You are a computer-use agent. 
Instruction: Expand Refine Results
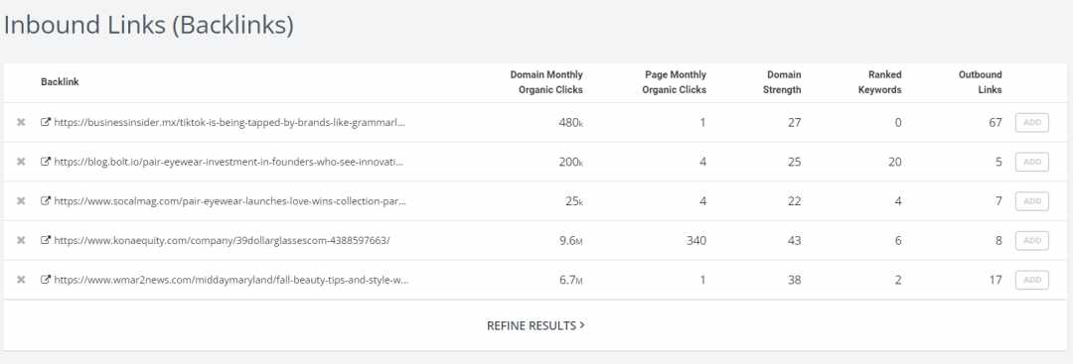click(x=536, y=325)
